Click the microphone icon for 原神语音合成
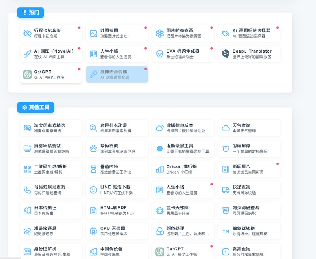This screenshot has height=259, width=316. tap(94, 74)
